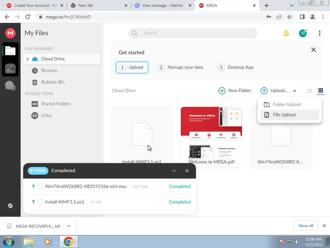The height and width of the screenshot is (248, 330).
Task: Collapse the Completed transfers widget chevron
Action: click(174, 171)
